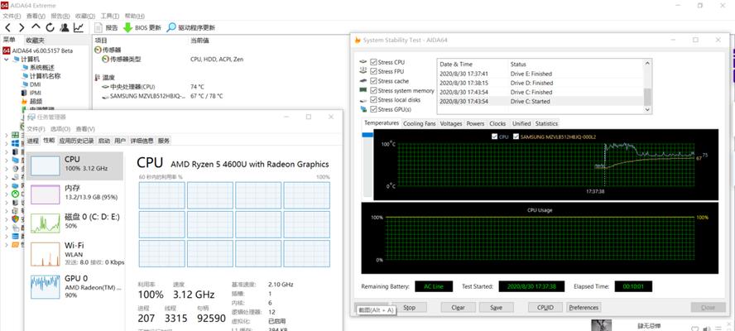Uncheck the Stress FPU checkbox
Image resolution: width=735 pixels, height=331 pixels.
click(x=373, y=71)
